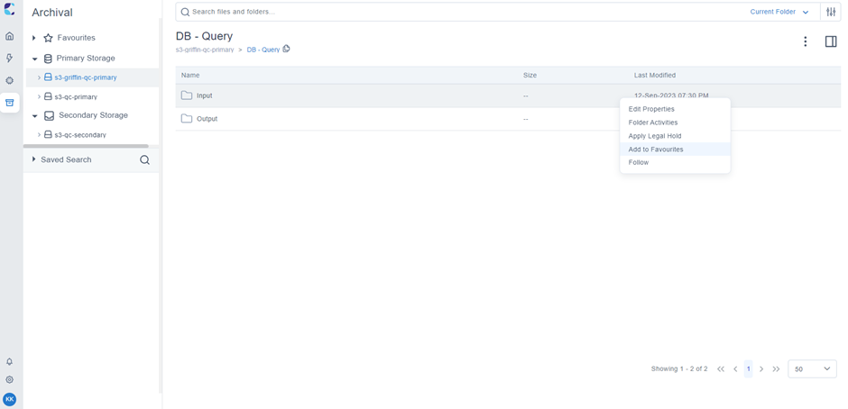Click the Showing 1 - 2 of 2 text
Screen dimensions: 848x409
[679, 369]
